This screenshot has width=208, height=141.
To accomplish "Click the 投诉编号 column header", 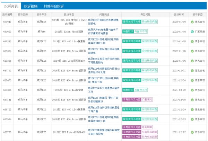I will click(7, 15).
